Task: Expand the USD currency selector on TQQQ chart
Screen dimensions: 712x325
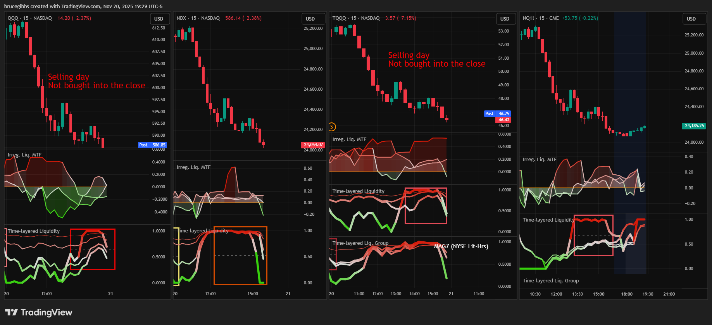Action: pos(505,19)
